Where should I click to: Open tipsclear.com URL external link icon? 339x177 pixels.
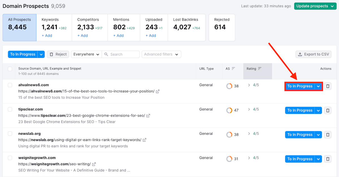tap(148, 115)
